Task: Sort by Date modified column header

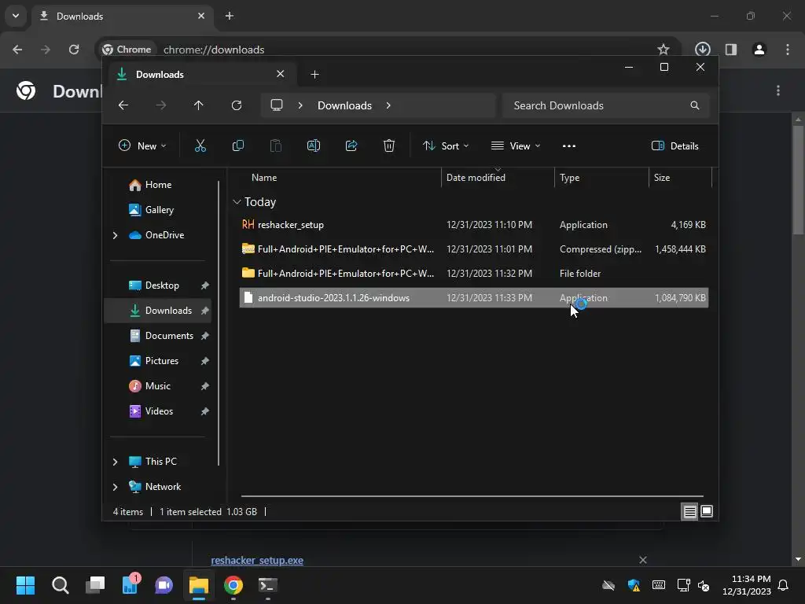Action: click(x=498, y=178)
